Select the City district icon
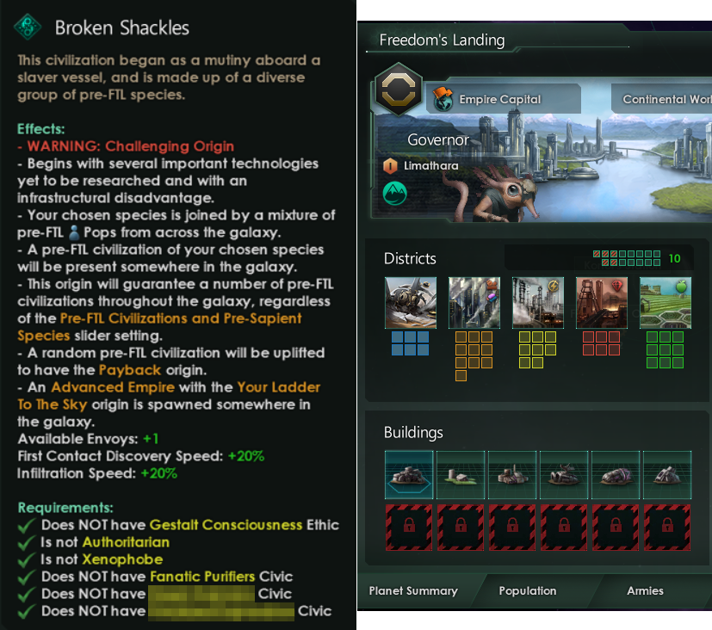This screenshot has width=712, height=630. [411, 303]
